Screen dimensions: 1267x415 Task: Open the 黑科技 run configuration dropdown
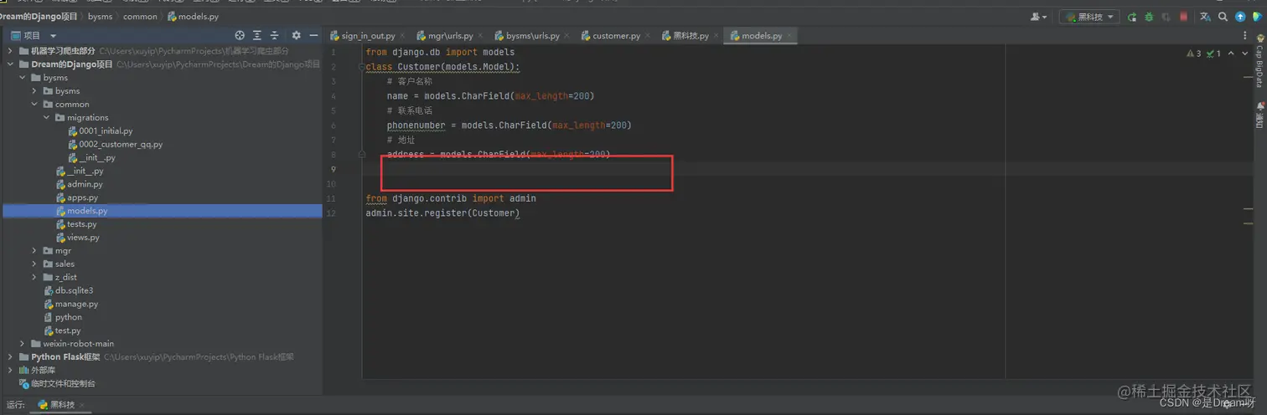1089,17
